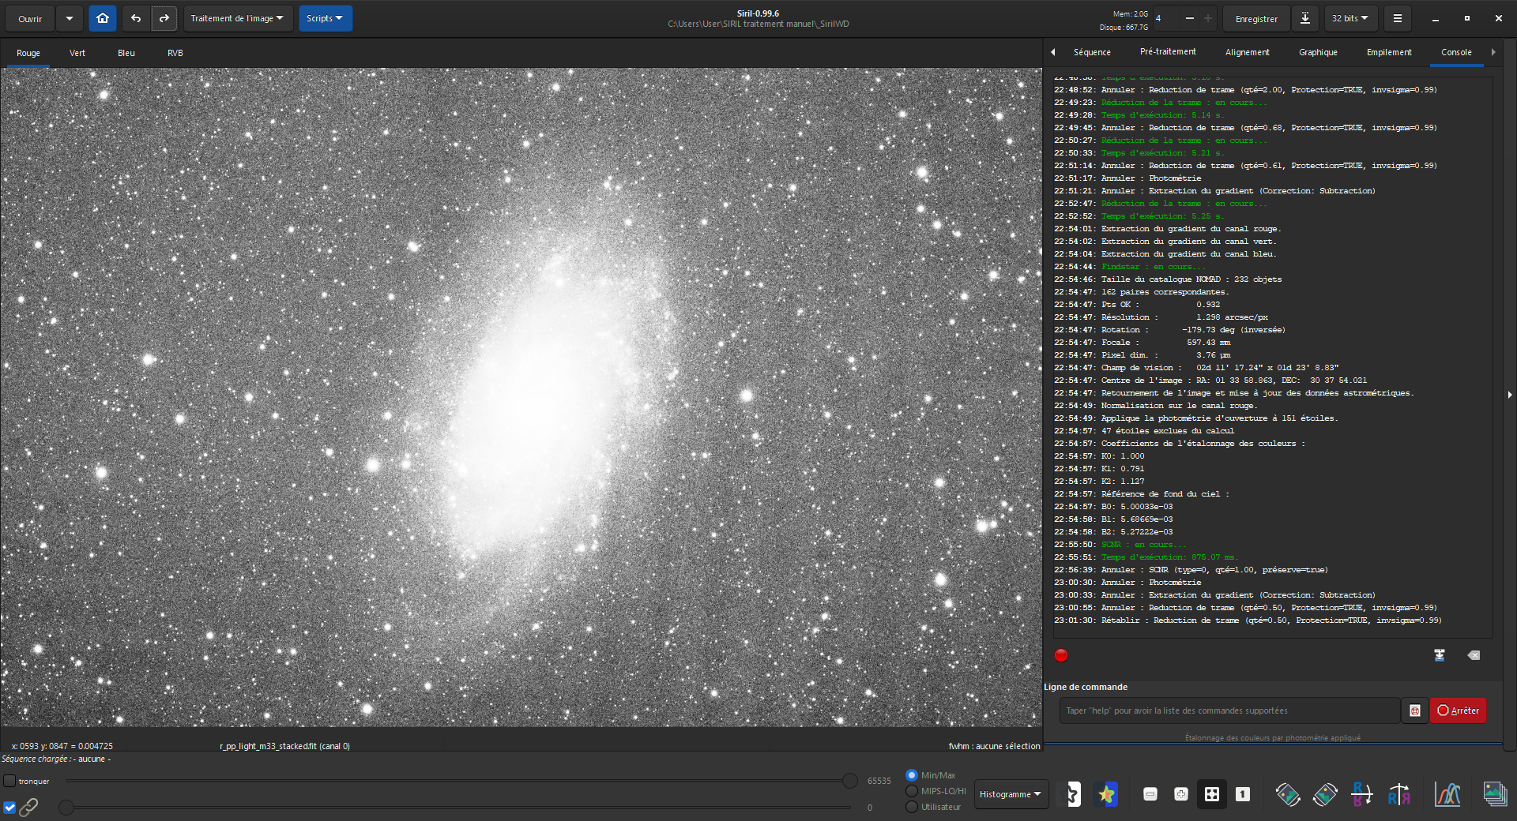Expand the Scripts dropdown menu
This screenshot has width=1517, height=821.
[x=325, y=18]
